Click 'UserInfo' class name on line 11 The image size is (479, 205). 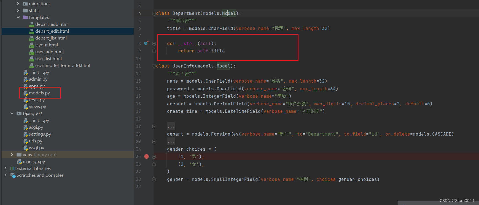[184, 66]
